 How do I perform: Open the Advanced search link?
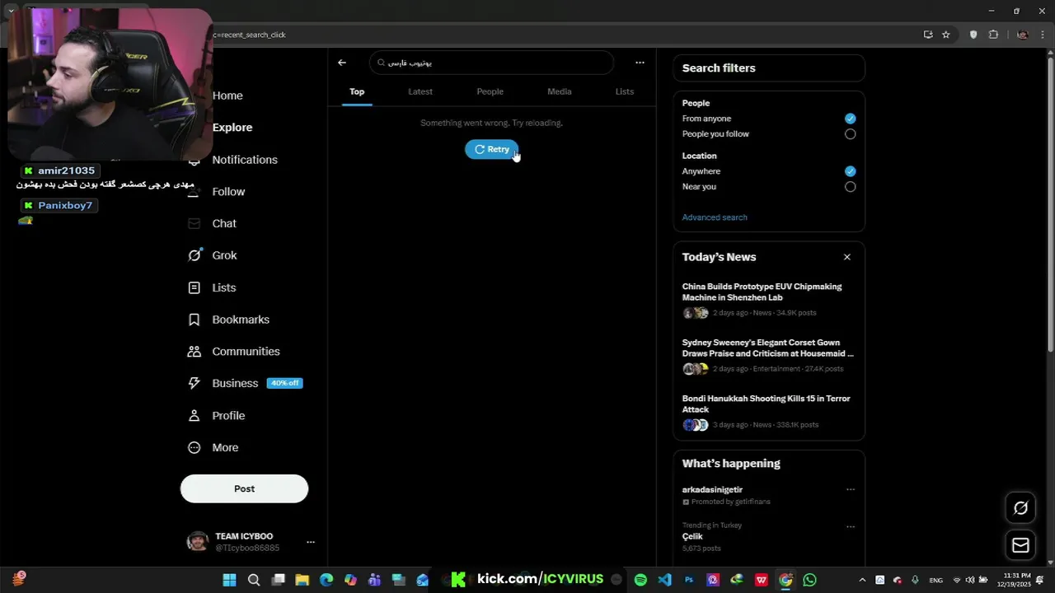tap(715, 217)
